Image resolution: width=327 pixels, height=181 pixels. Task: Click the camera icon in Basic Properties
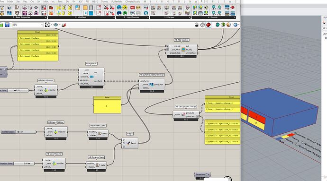pos(36,13)
